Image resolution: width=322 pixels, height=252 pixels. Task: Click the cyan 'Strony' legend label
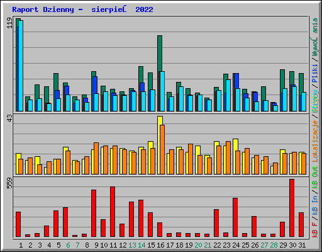pos(315,101)
